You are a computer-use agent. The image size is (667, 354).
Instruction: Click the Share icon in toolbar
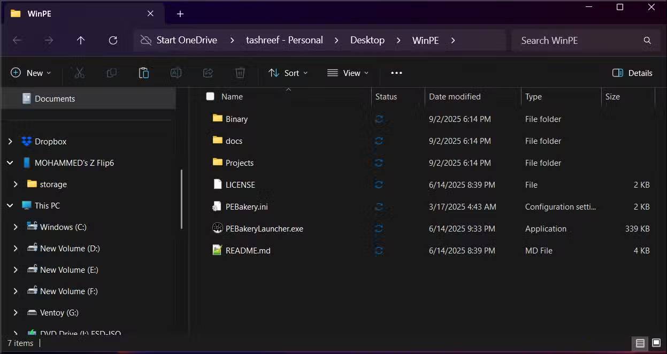pyautogui.click(x=208, y=73)
